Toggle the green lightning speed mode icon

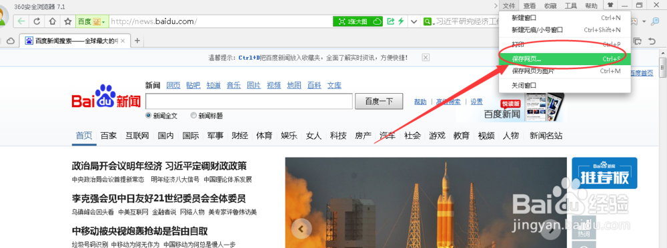400,21
